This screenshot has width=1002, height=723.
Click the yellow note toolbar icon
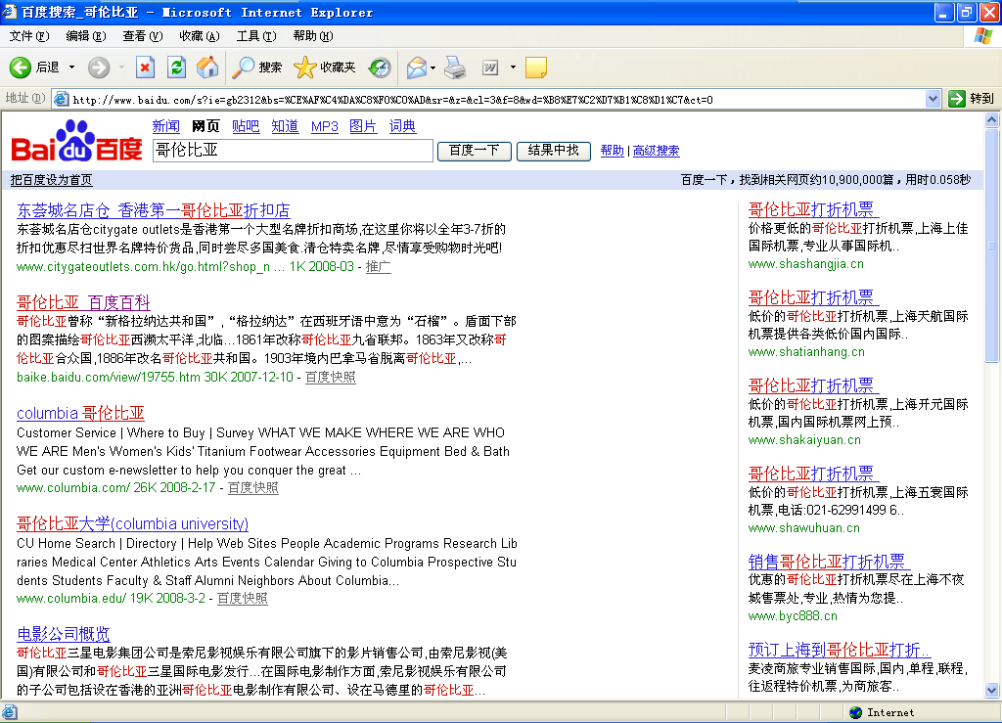[x=535, y=68]
